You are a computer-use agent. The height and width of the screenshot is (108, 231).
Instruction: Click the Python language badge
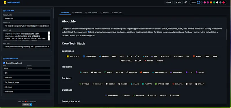click(104, 56)
